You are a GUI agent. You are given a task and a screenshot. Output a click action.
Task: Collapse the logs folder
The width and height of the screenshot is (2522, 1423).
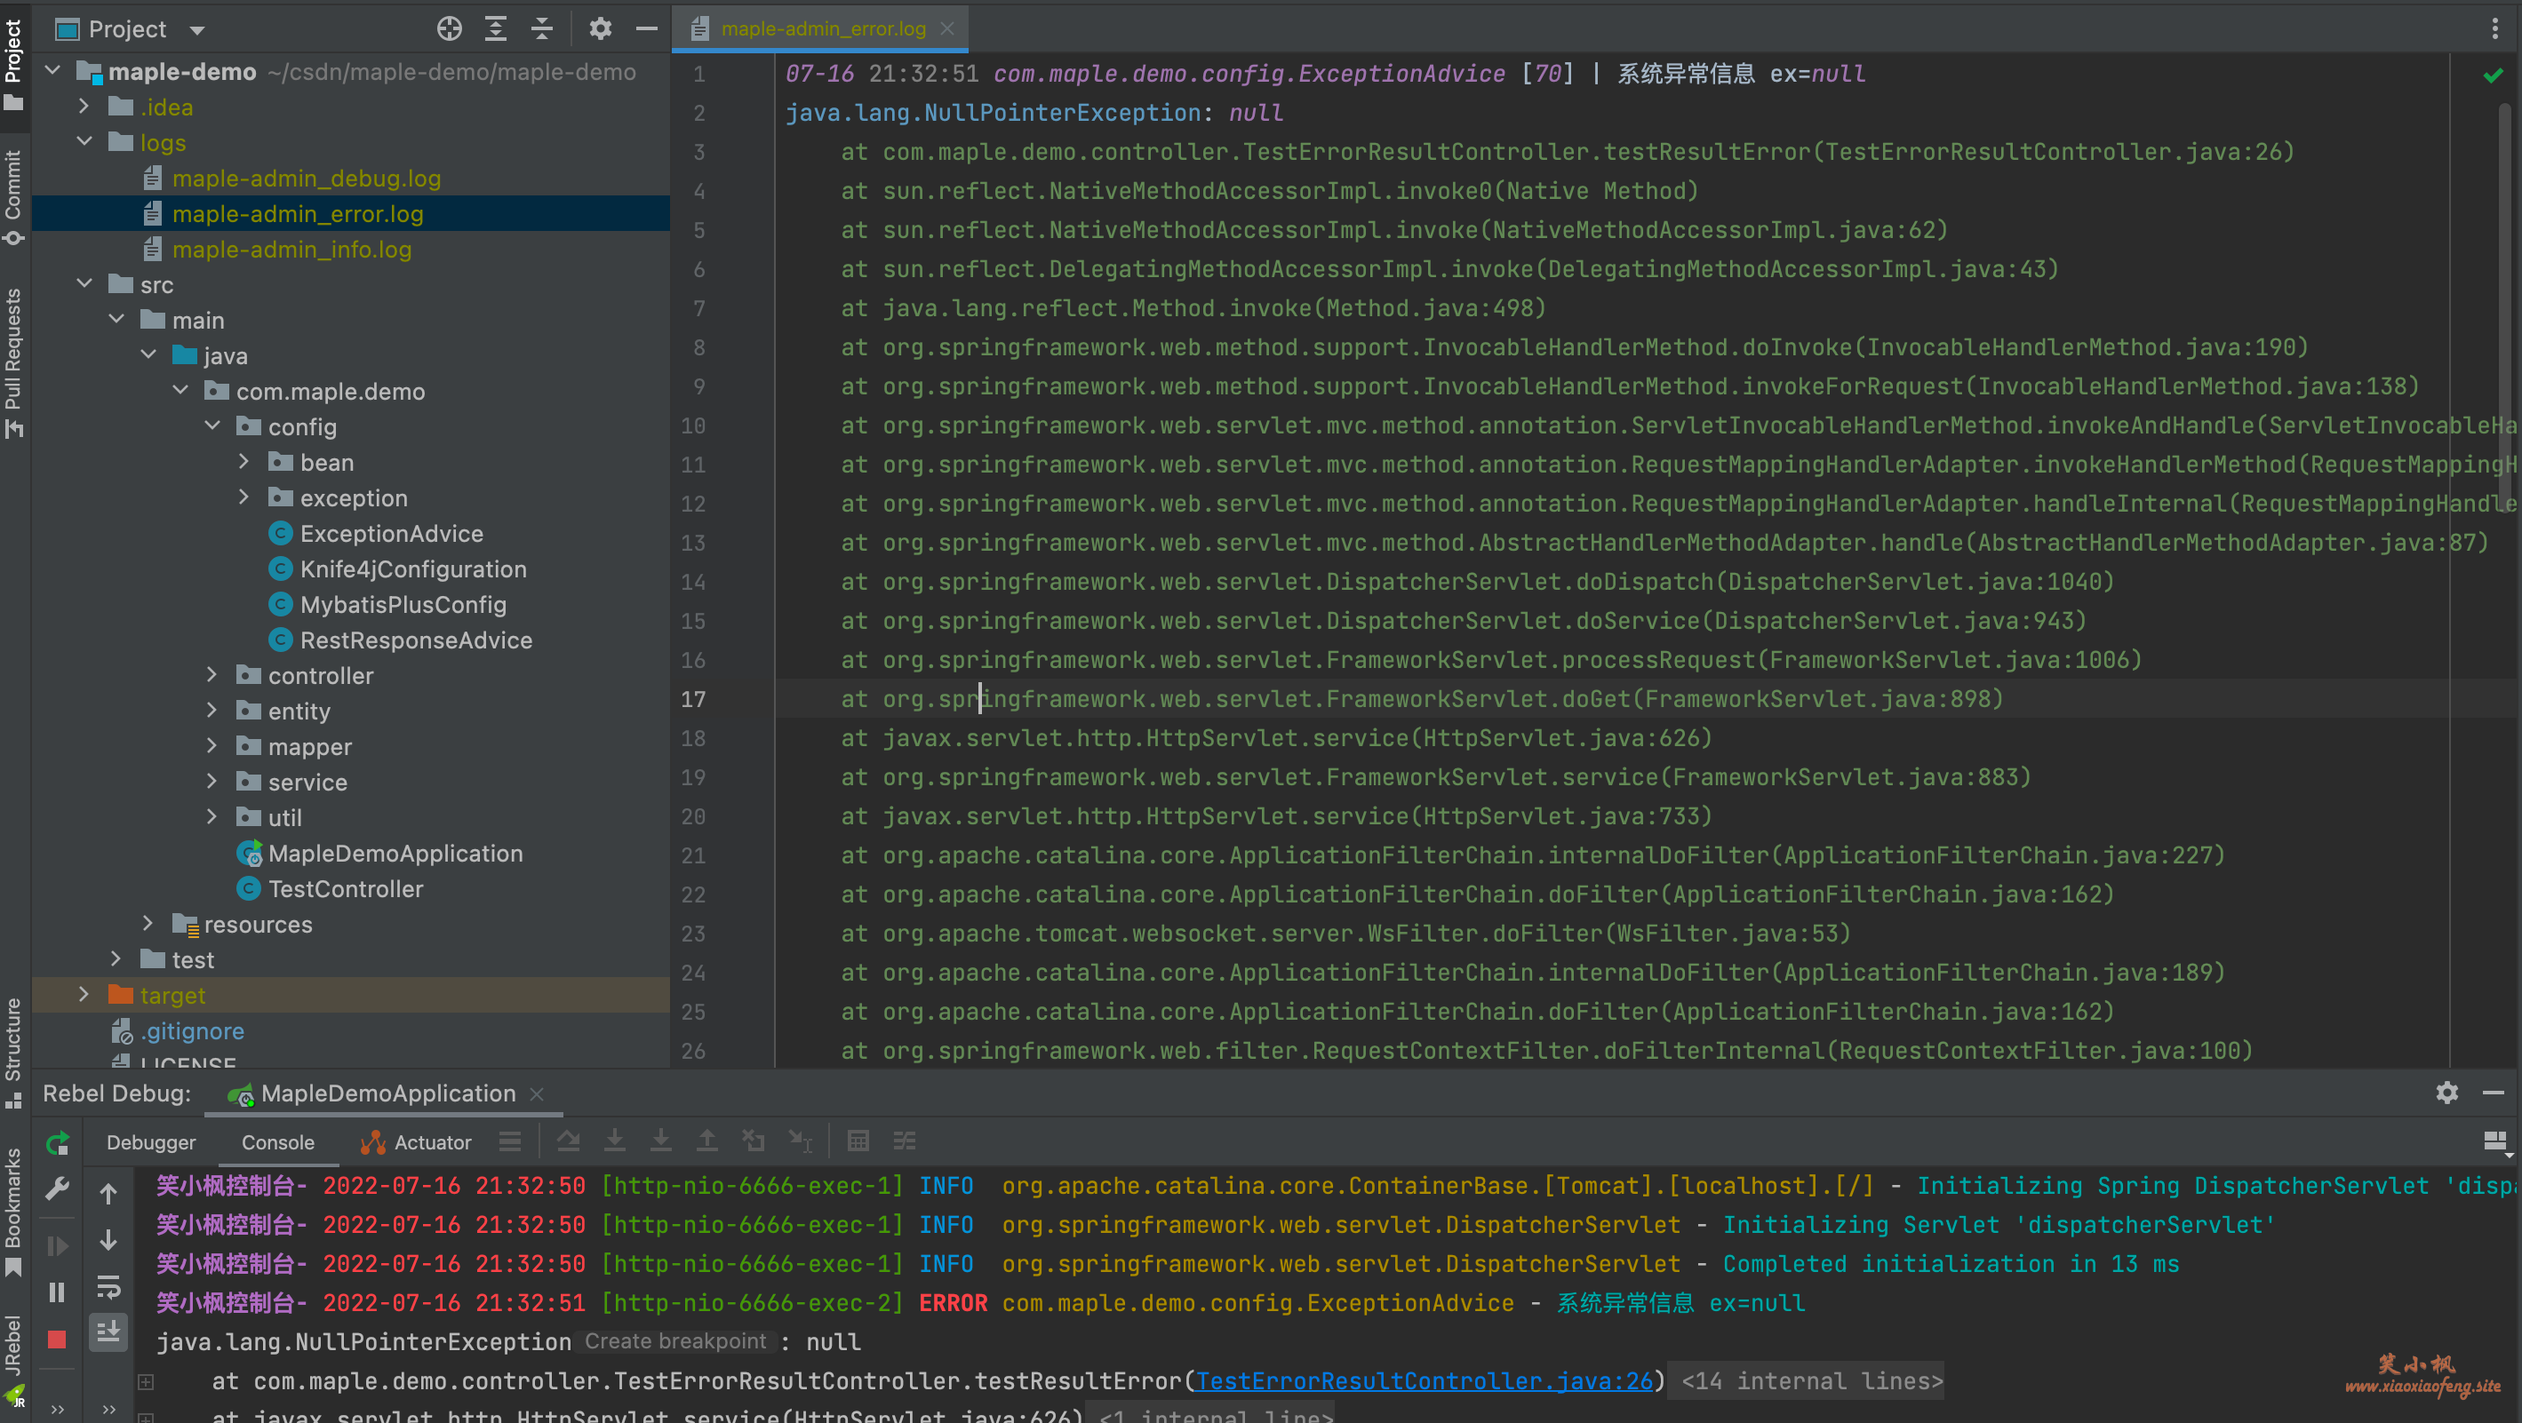pyautogui.click(x=84, y=142)
